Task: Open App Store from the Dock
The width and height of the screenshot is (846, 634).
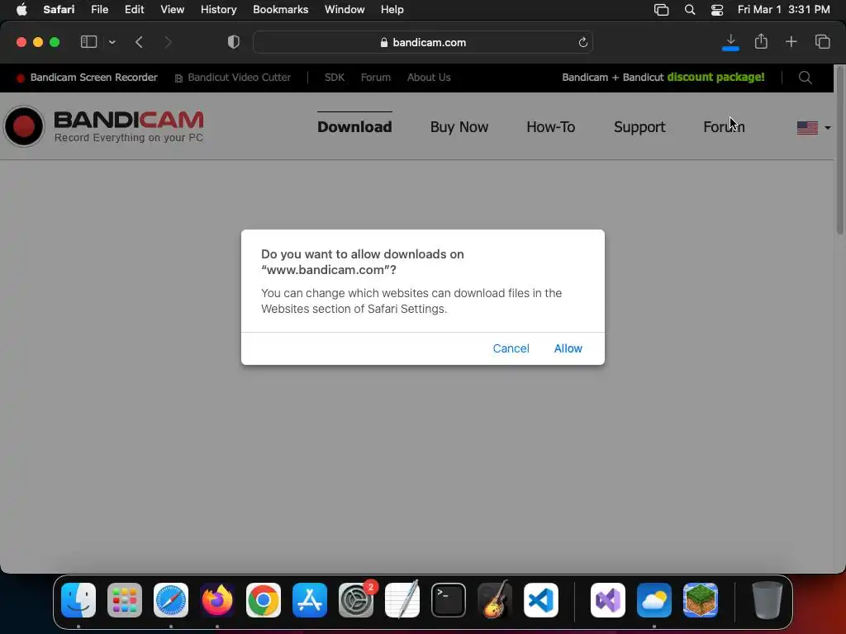Action: [x=310, y=599]
